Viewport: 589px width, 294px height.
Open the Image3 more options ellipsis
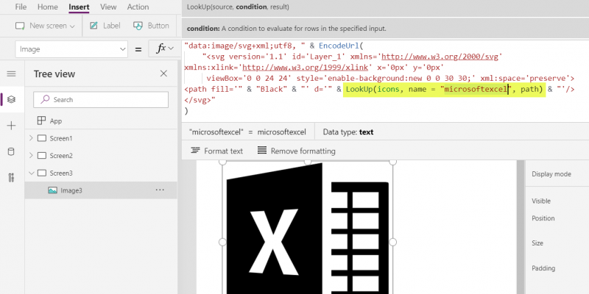(x=160, y=190)
